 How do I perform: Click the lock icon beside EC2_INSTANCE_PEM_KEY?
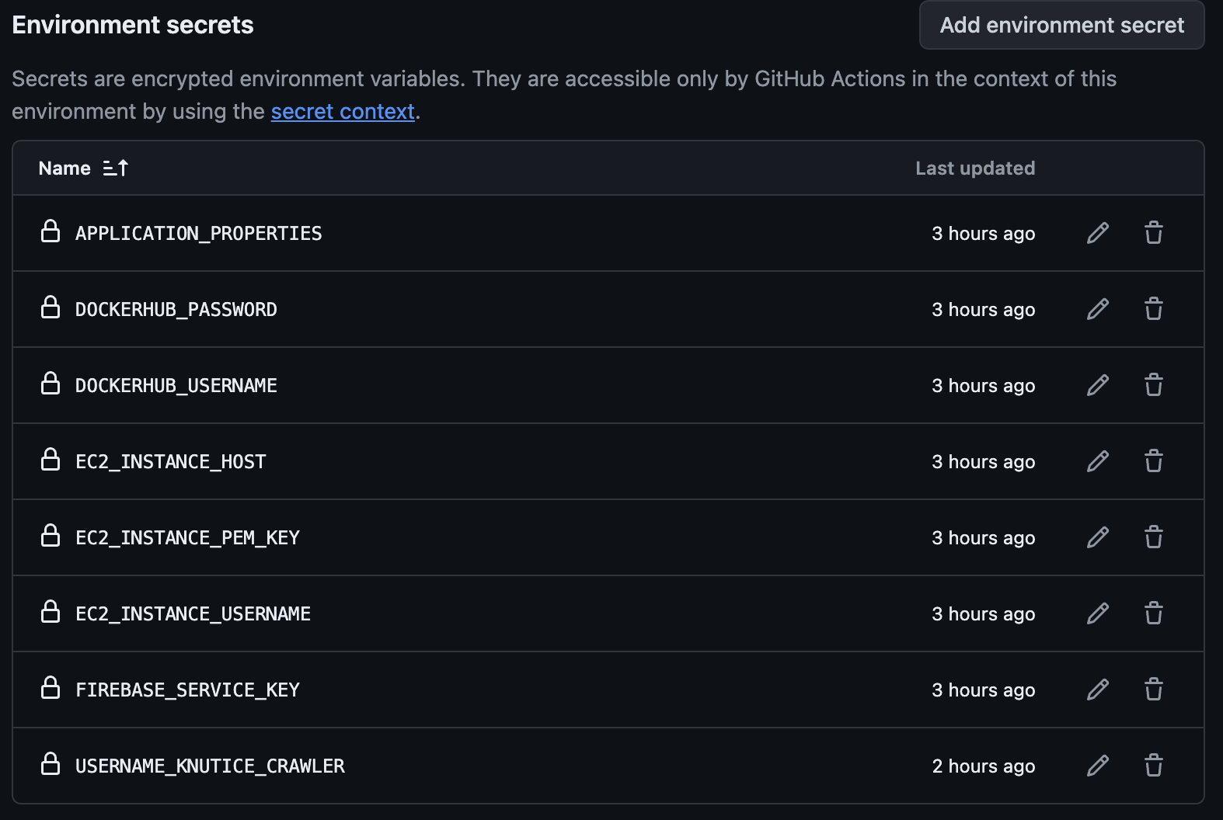point(51,536)
